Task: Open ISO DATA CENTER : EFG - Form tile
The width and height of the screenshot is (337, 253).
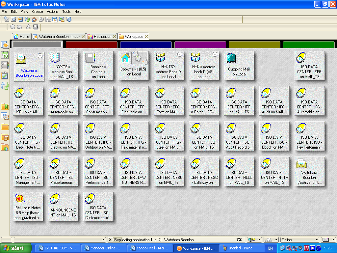Action: (x=169, y=101)
